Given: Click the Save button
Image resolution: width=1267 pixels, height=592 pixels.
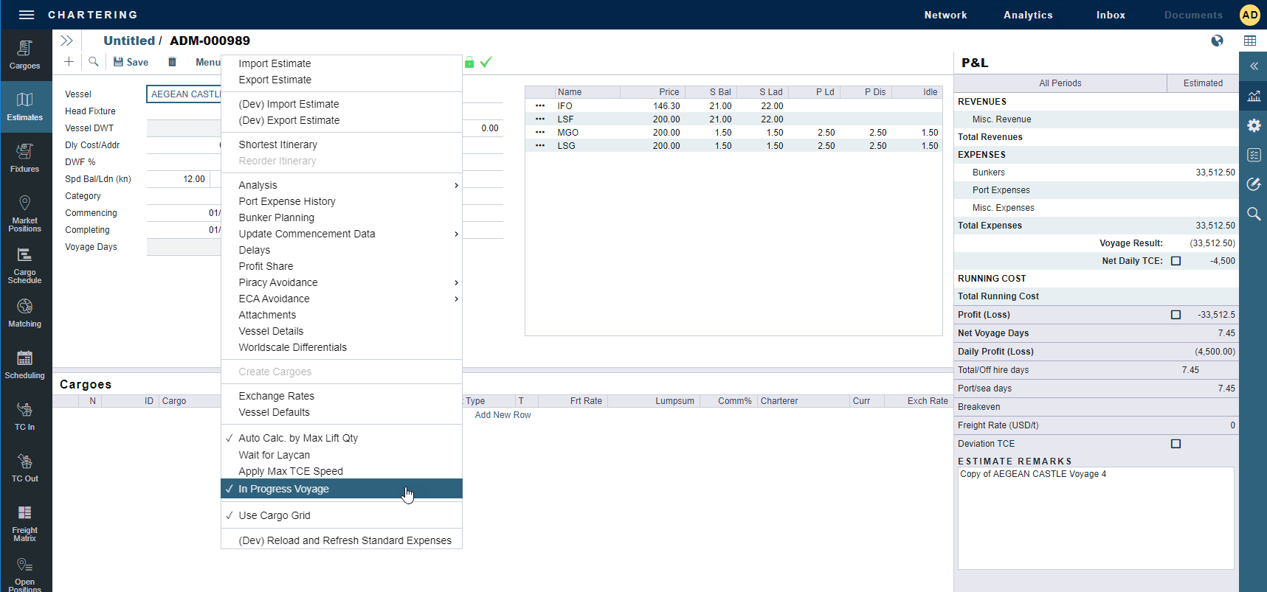Looking at the screenshot, I should click(131, 62).
